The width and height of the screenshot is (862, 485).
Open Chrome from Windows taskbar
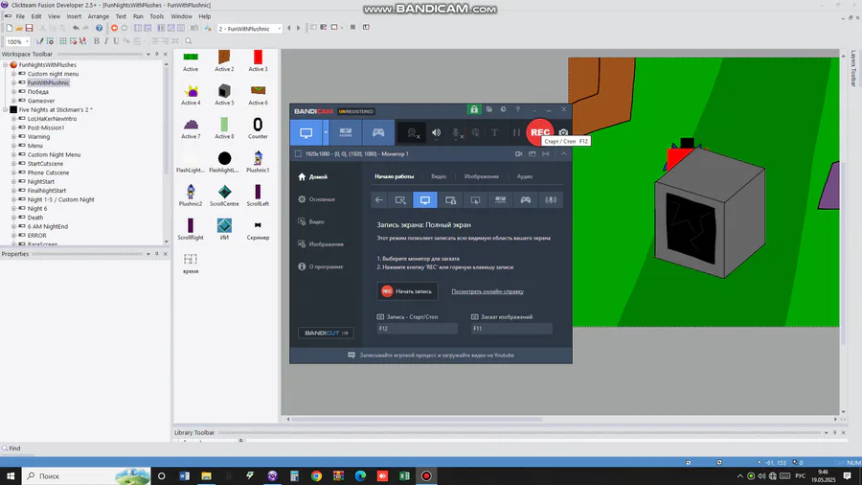point(316,475)
